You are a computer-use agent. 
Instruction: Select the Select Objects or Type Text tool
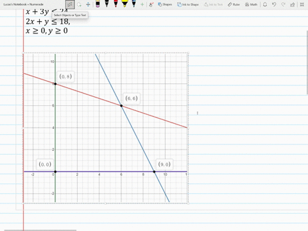pyautogui.click(x=70, y=4)
